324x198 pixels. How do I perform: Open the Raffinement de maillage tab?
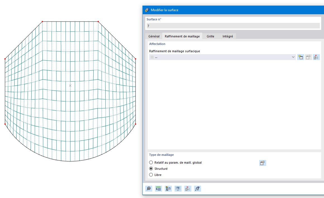pos(182,36)
